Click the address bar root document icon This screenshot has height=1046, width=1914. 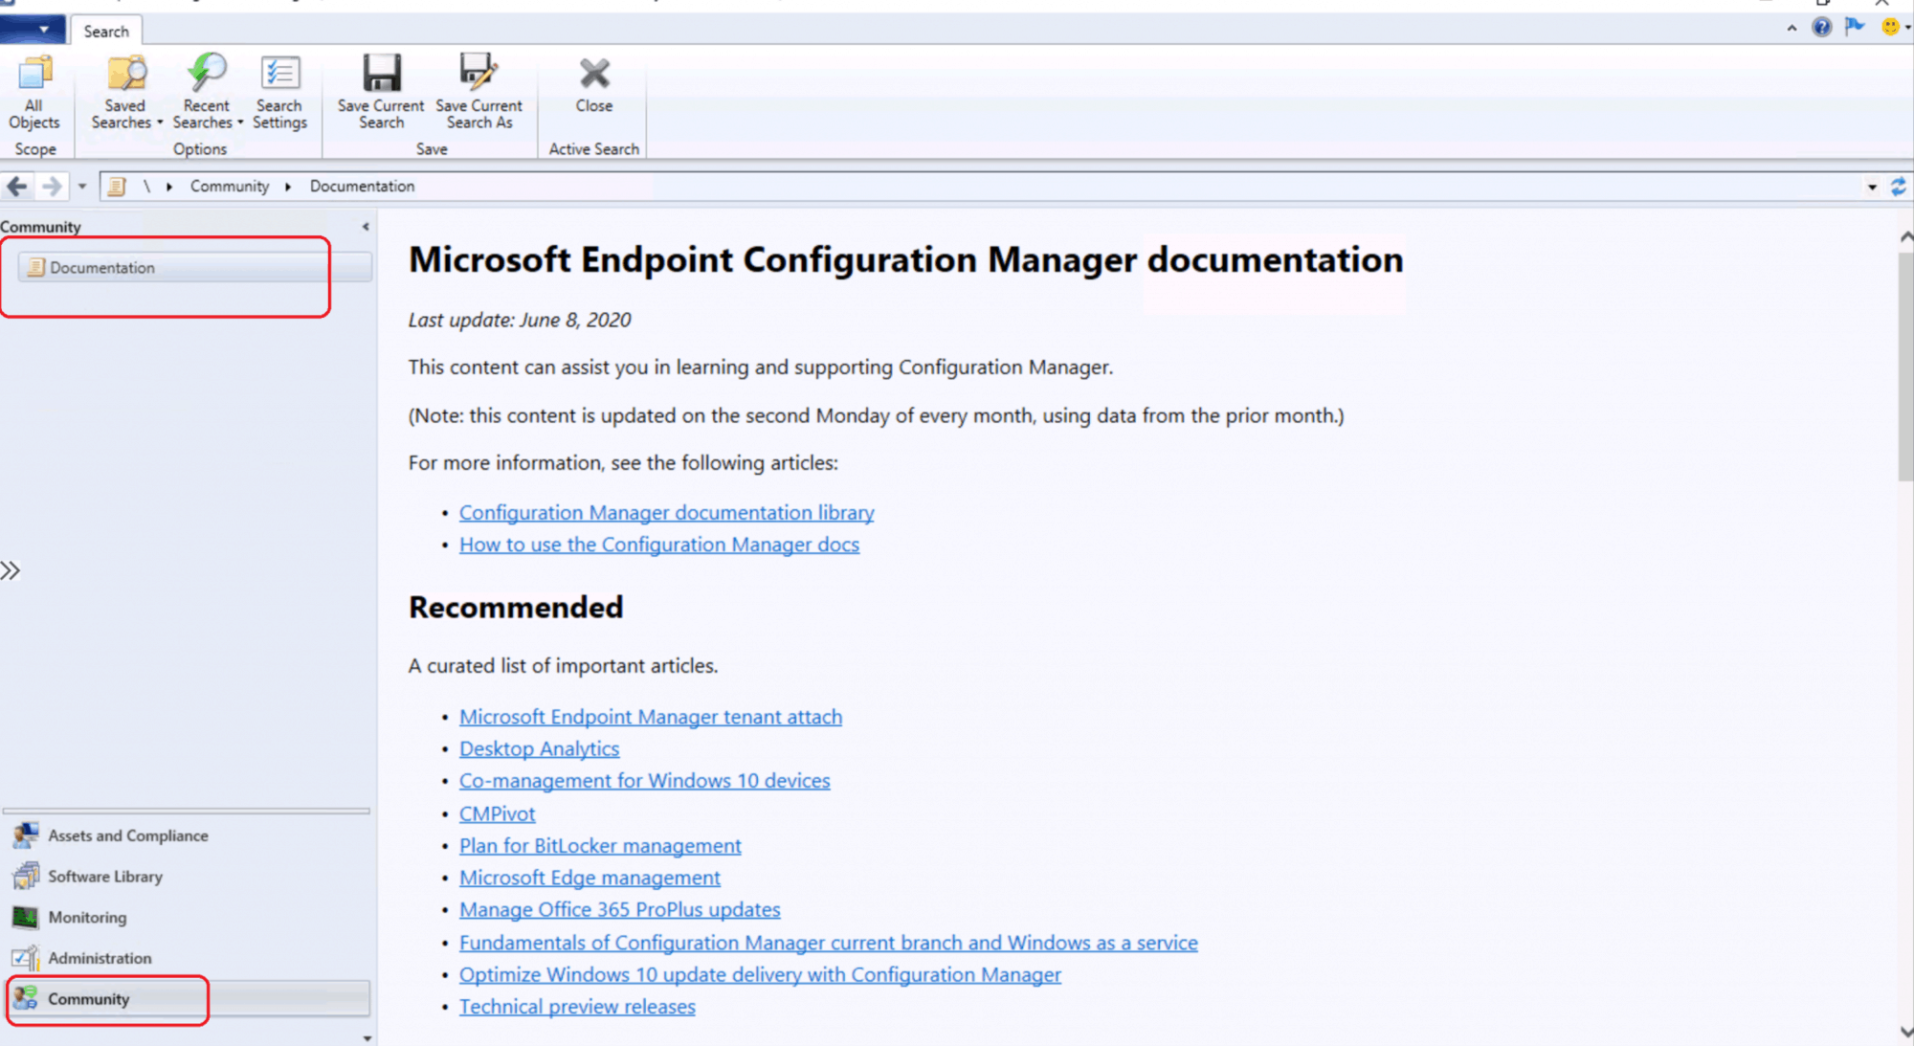click(x=117, y=186)
